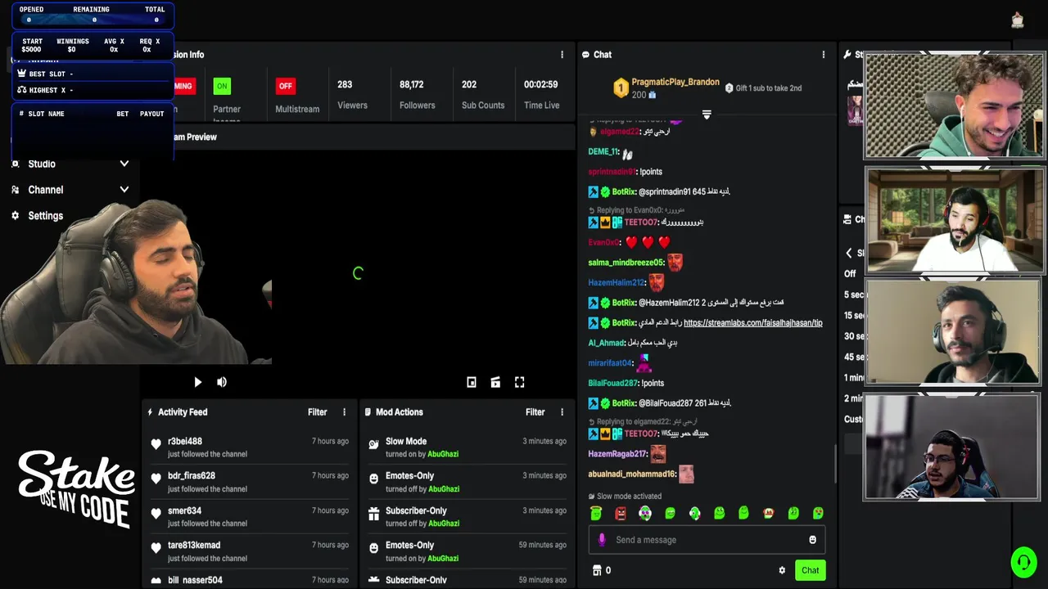
Task: Click the 00:02:59 Time Live stat
Action: [x=541, y=95]
